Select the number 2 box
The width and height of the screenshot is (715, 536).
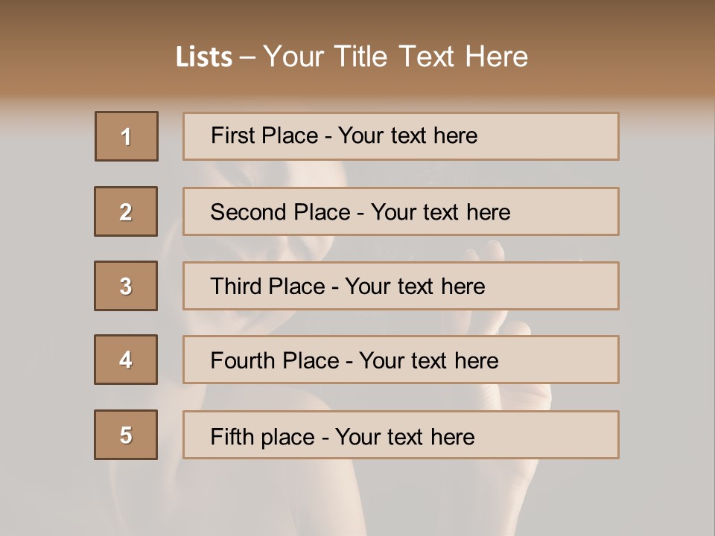[126, 211]
